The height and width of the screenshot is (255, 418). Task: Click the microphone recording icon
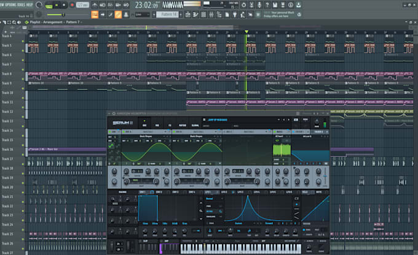click(259, 5)
